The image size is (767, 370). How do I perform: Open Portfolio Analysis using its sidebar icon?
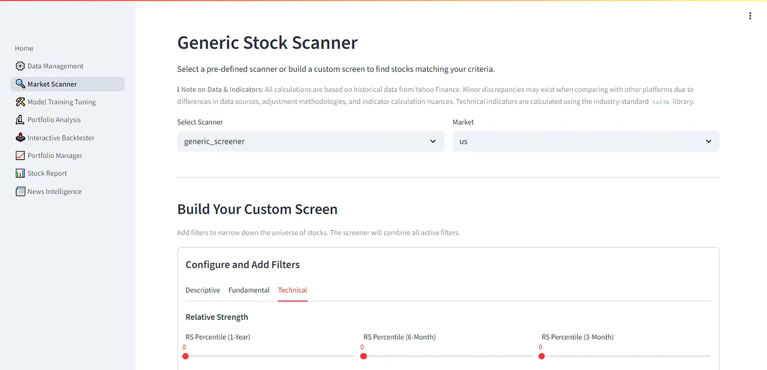click(20, 120)
